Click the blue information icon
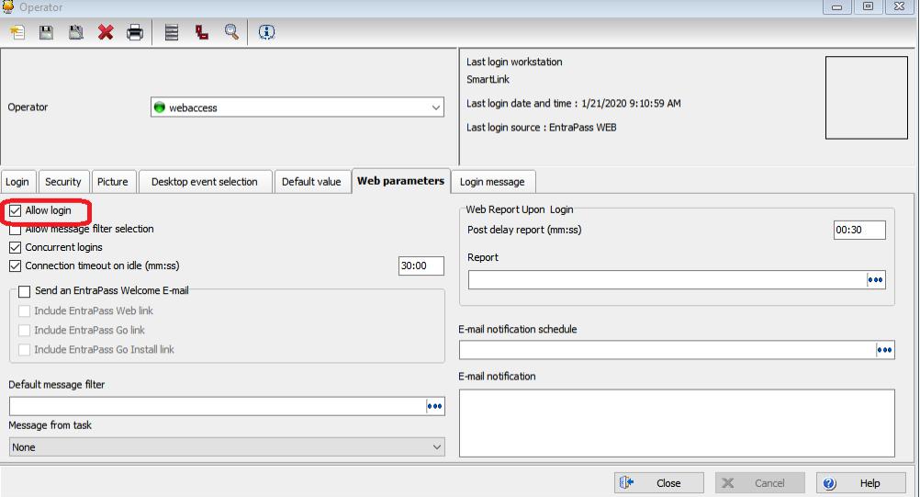Image resolution: width=920 pixels, height=497 pixels. (x=266, y=32)
